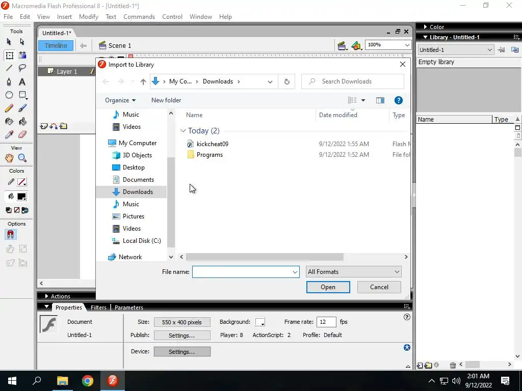Select the Zoom magnifier tool
This screenshot has width=522, height=391.
click(22, 158)
